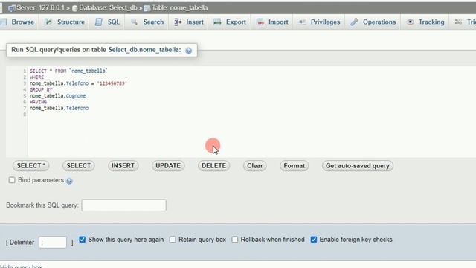Image resolution: width=476 pixels, height=268 pixels.
Task: Open Server 127.0.0.1 breadcrumb link
Action: [41, 7]
